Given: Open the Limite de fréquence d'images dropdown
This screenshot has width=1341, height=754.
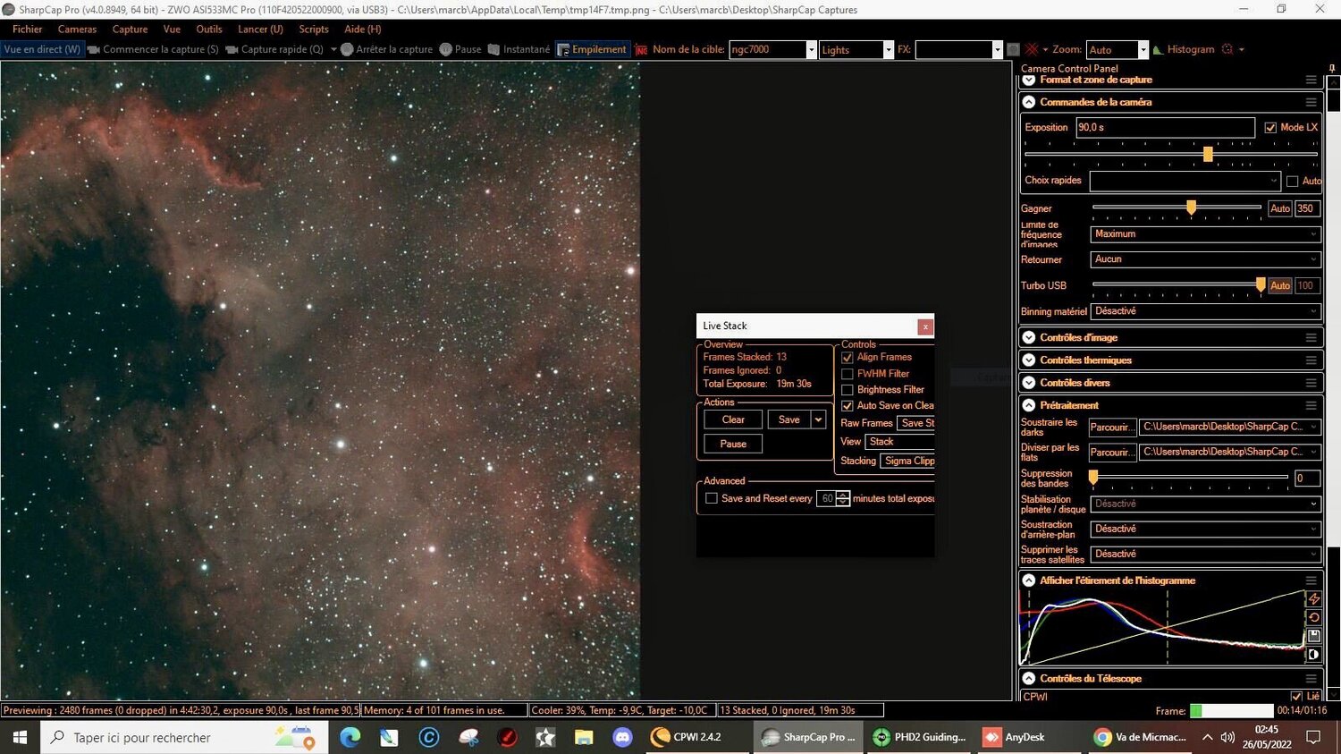Looking at the screenshot, I should pyautogui.click(x=1205, y=234).
